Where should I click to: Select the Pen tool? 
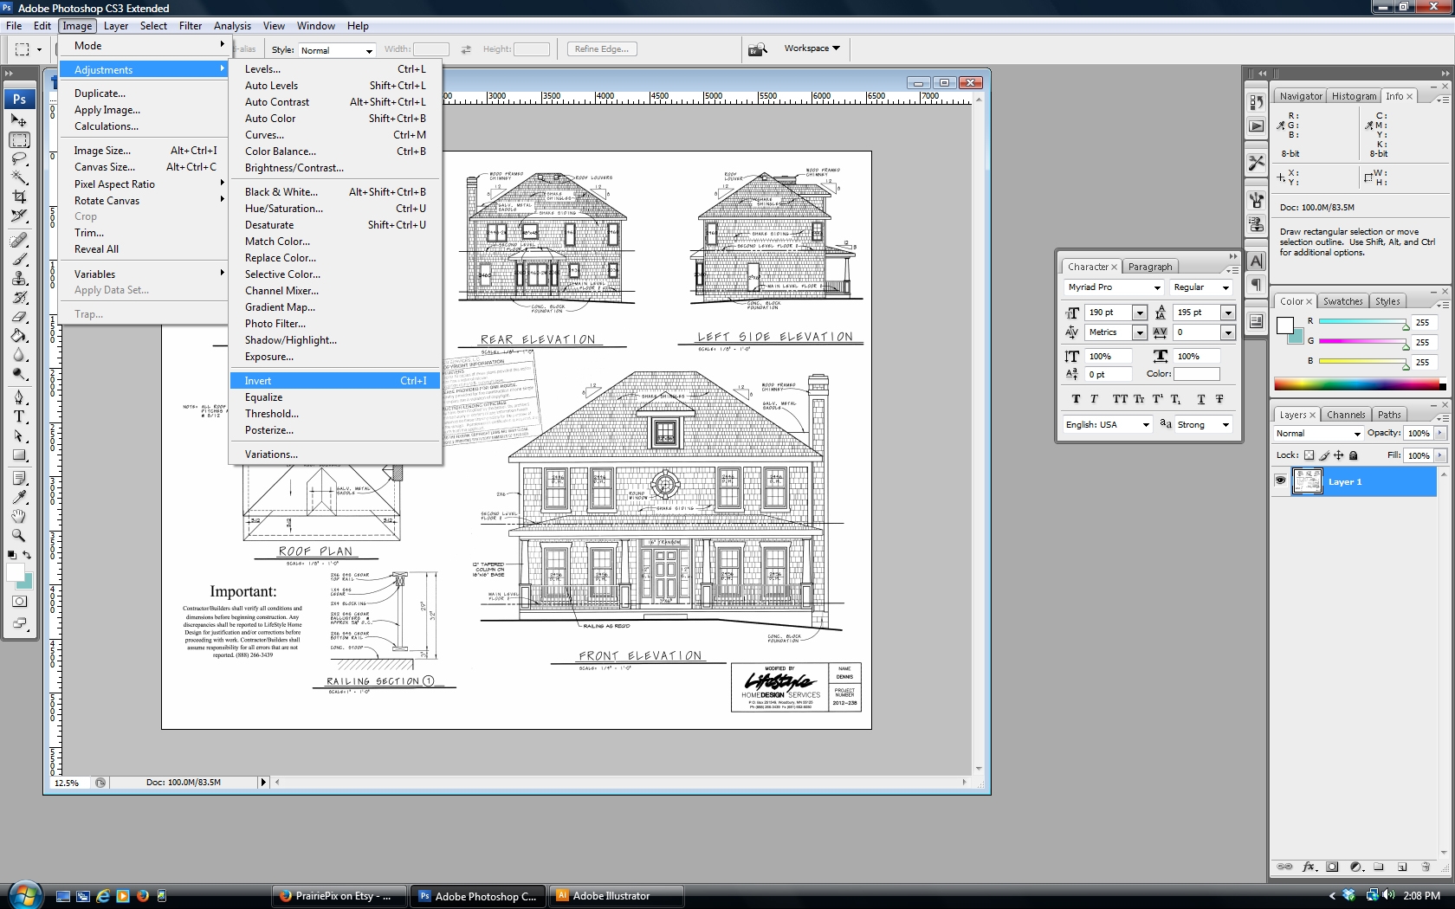[19, 397]
